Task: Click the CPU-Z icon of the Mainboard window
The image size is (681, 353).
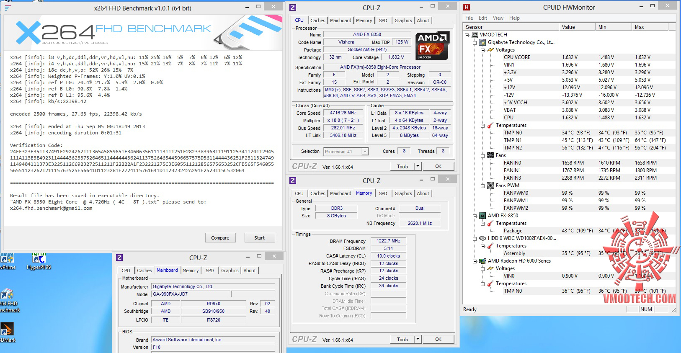Action: 119,258
